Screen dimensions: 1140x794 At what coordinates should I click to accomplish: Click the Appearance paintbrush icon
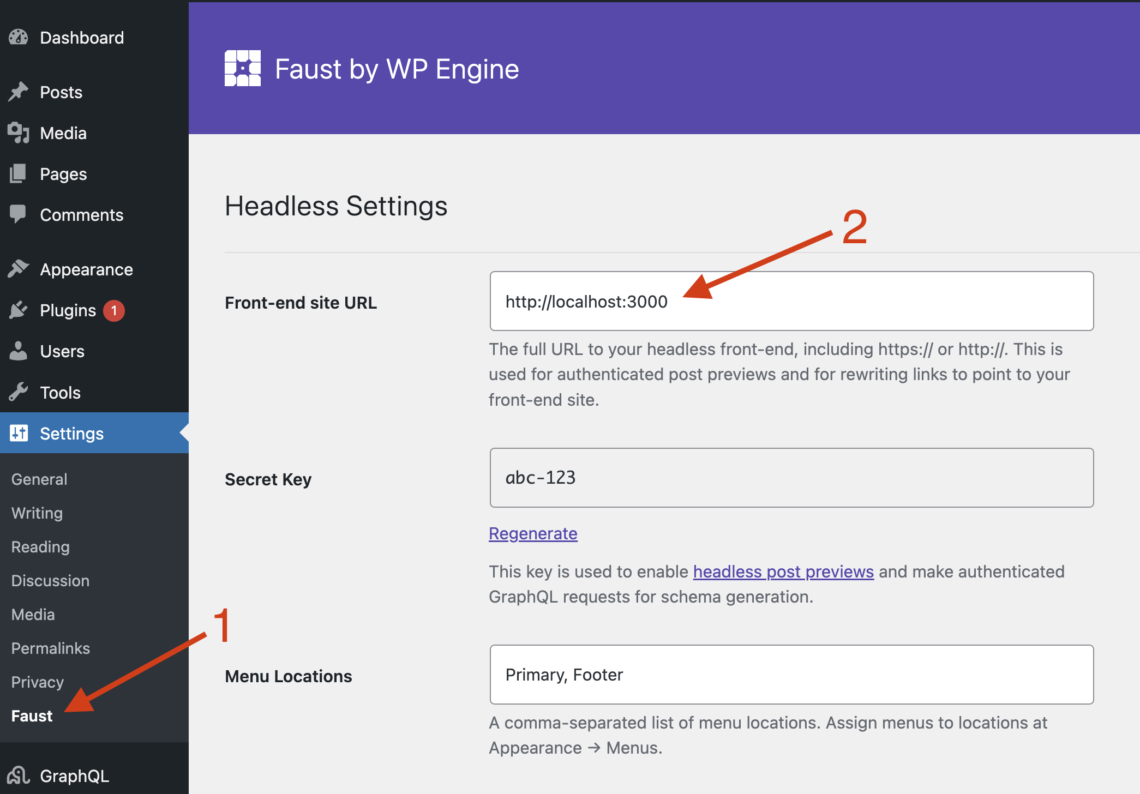click(18, 269)
